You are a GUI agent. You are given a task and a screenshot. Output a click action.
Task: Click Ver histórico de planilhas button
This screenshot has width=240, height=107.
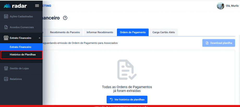tap(127, 99)
